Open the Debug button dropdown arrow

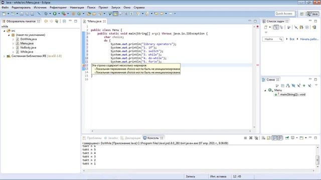coord(50,13)
